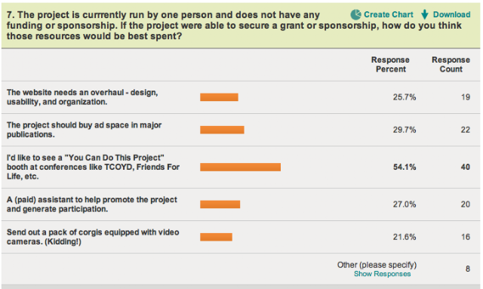
Task: Click the website overhaul answer text
Action: coord(82,97)
